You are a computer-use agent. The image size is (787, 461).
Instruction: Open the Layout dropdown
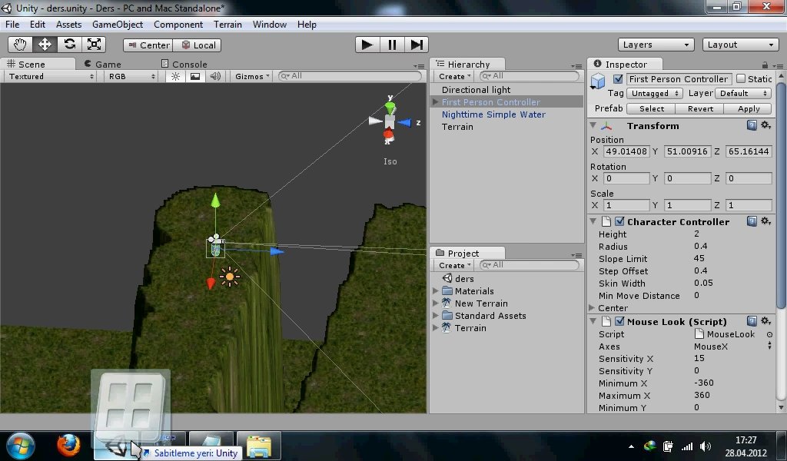coord(740,45)
